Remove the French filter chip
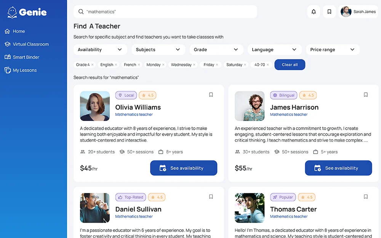 [139, 65]
